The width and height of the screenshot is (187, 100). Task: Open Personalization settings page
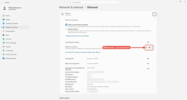click(x=15, y=31)
